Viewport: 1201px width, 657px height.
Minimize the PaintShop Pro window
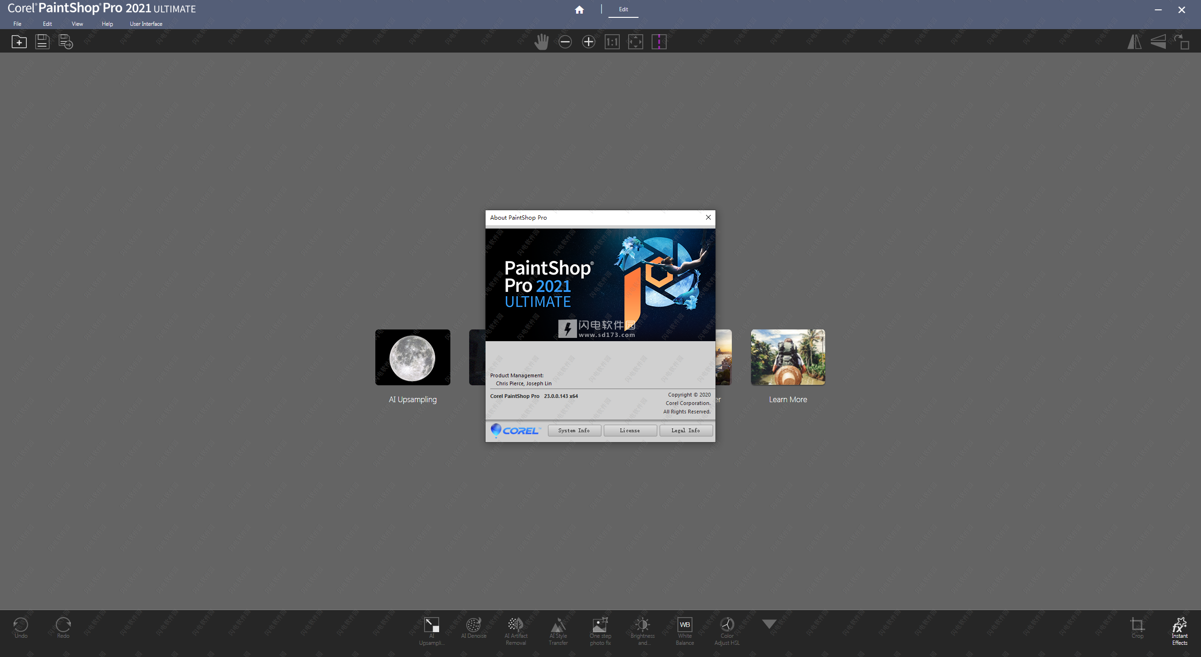point(1158,10)
